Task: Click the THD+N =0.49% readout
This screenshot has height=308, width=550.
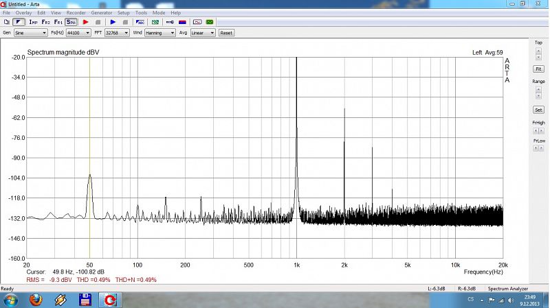Action: pyautogui.click(x=135, y=280)
